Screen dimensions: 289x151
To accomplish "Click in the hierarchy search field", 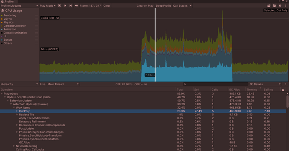I will tap(216, 84).
